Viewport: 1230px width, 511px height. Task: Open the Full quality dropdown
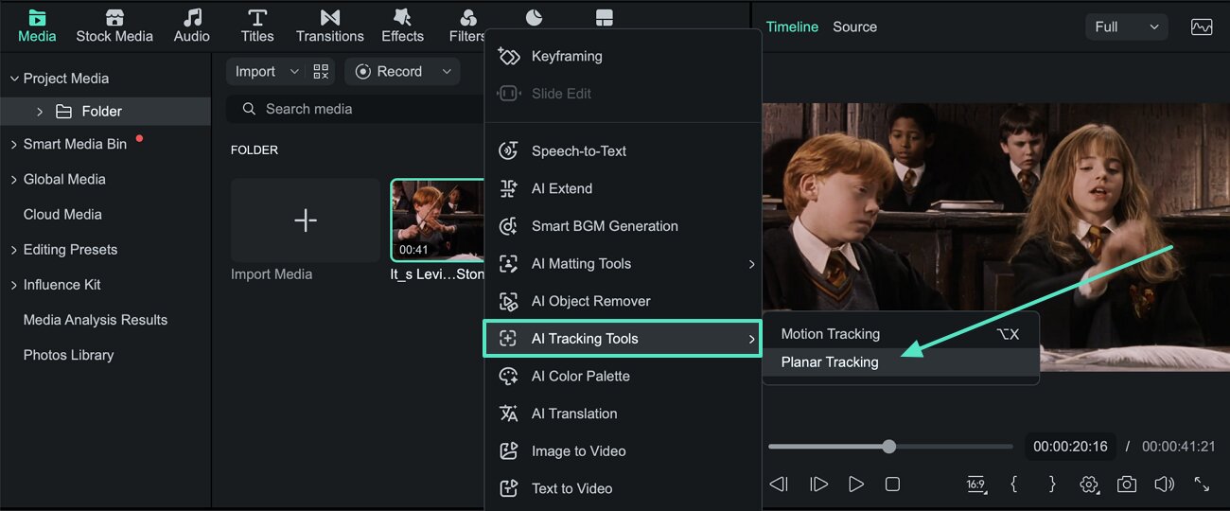click(x=1126, y=27)
